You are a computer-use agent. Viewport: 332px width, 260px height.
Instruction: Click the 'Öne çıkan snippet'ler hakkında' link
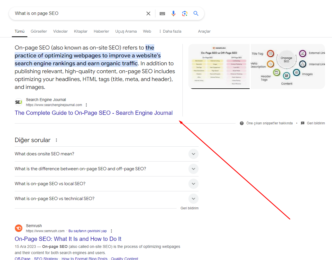pyautogui.click(x=270, y=123)
